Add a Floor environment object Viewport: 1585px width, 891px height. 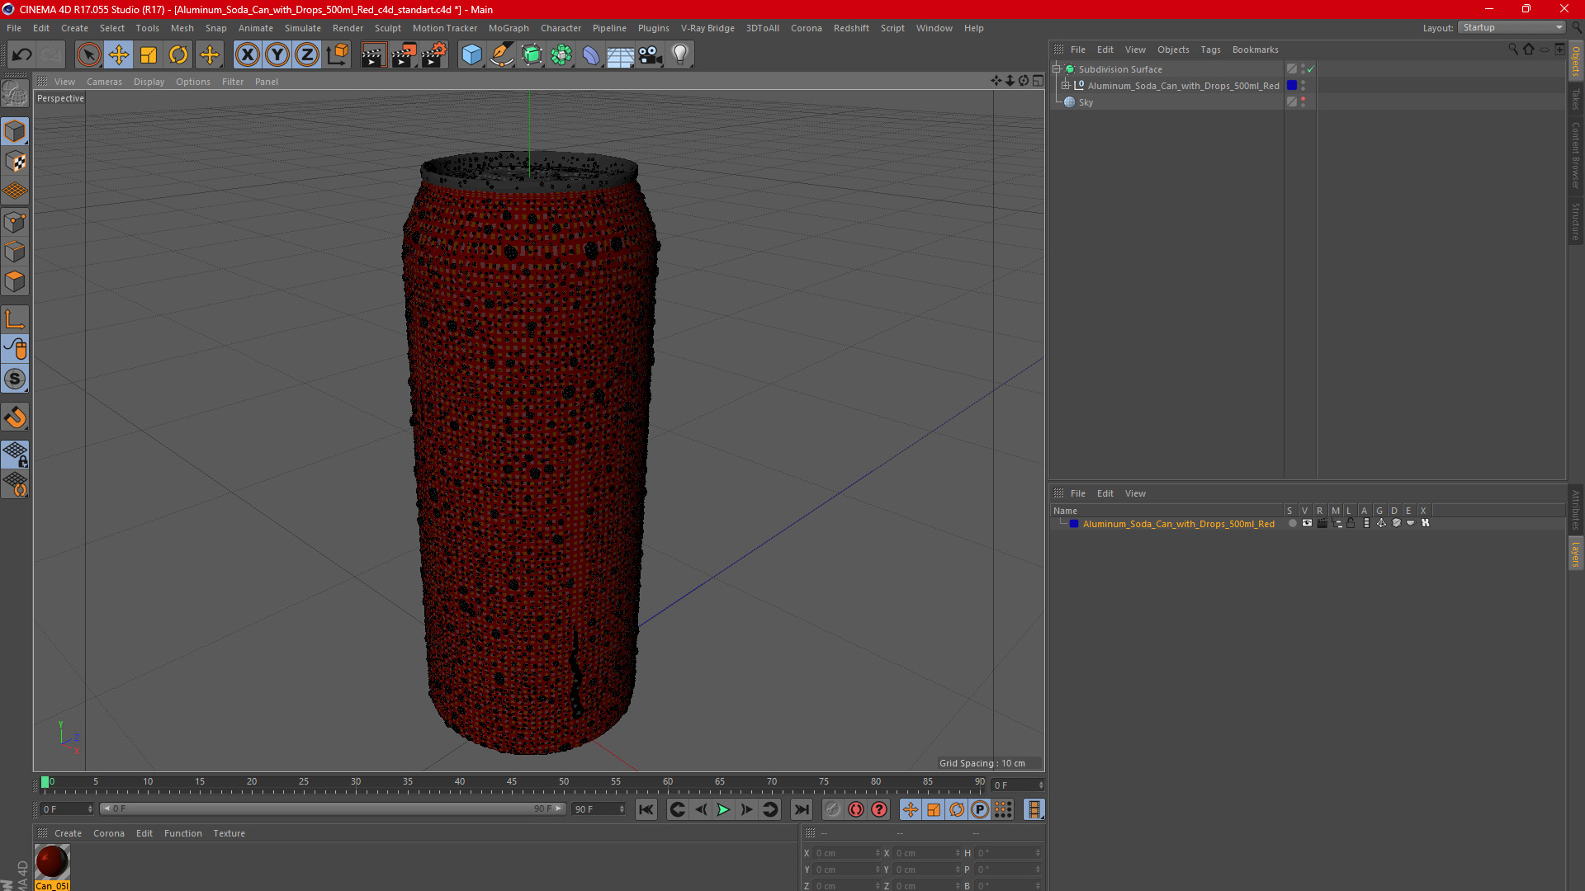tap(621, 54)
